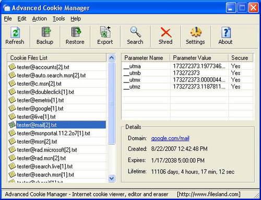Open the Action menu
This screenshot has width=261, height=200.
40,19
